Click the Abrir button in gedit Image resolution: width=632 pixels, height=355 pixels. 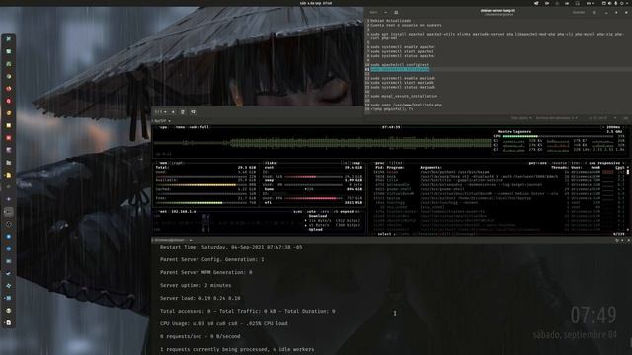point(373,12)
